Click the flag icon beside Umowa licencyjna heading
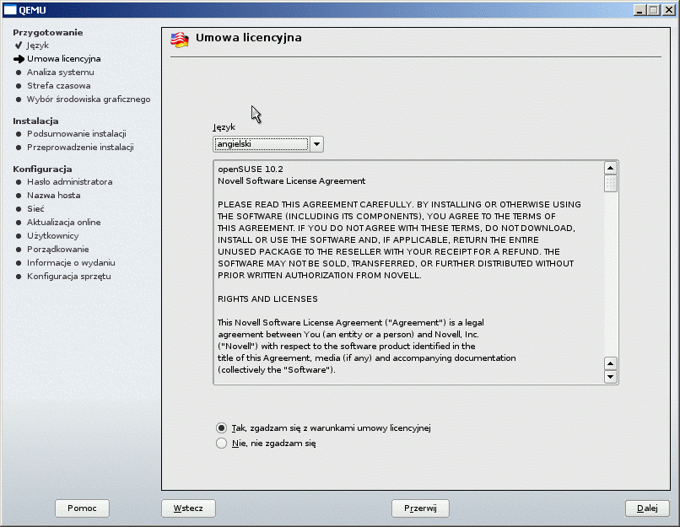The height and width of the screenshot is (527, 680). click(179, 40)
